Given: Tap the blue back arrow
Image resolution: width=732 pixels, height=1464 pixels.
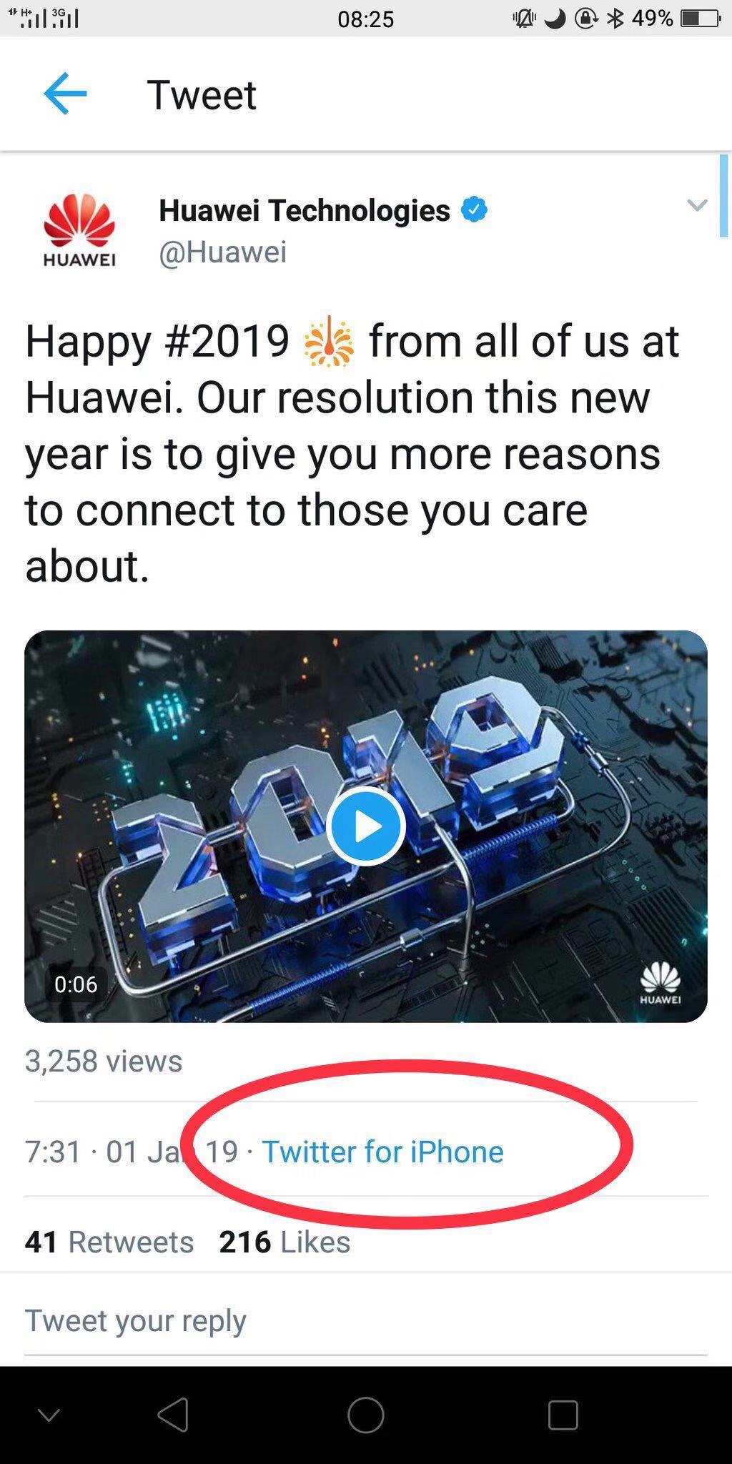Looking at the screenshot, I should click(x=65, y=94).
